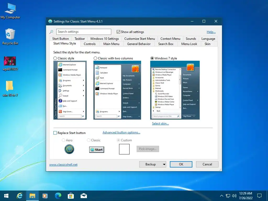The height and width of the screenshot is (201, 268).
Task: Focus the Search settings input field
Action: click(83, 32)
